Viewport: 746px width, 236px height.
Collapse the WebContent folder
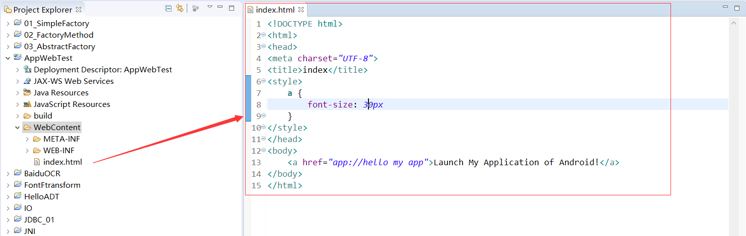tap(18, 128)
